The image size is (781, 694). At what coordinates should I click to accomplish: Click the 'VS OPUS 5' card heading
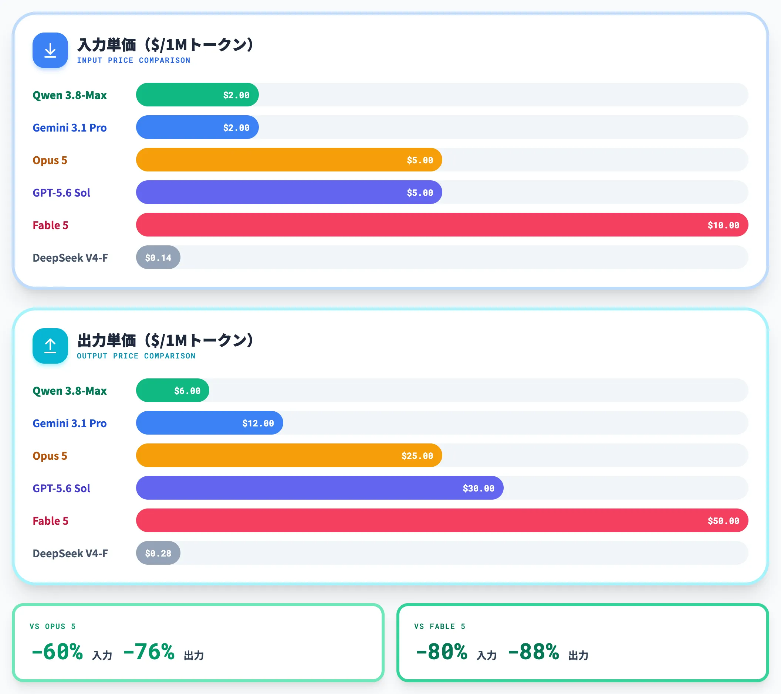[x=53, y=626]
